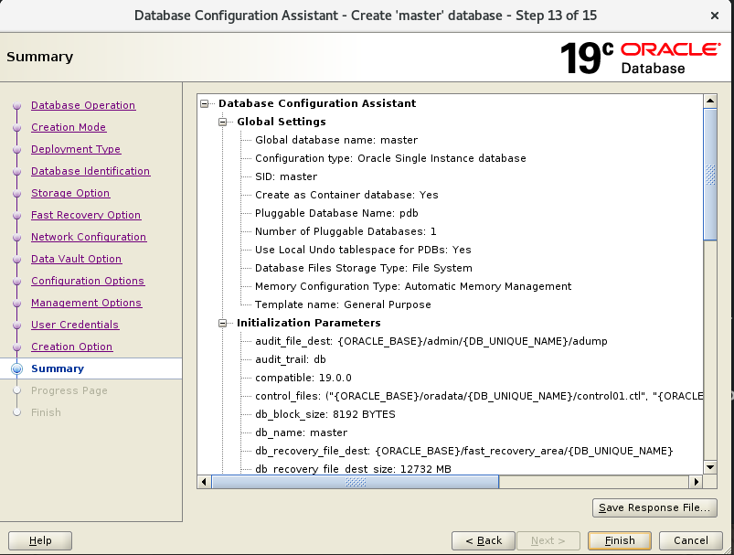
Task: Select 'Template name: General Purpose' row
Action: tap(343, 304)
